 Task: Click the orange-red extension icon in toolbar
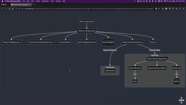click(170, 9)
